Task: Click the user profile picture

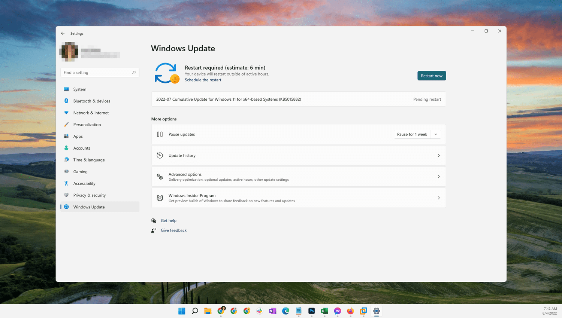Action: (x=69, y=52)
